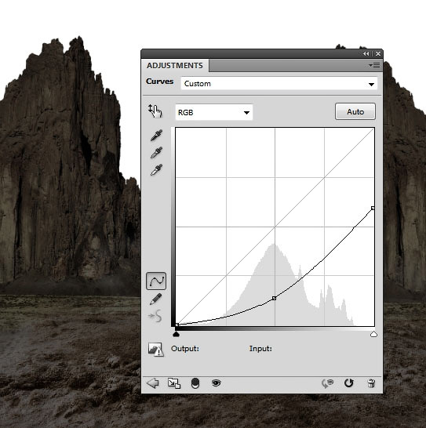Switch panel to expanded view icon

pyautogui.click(x=174, y=383)
